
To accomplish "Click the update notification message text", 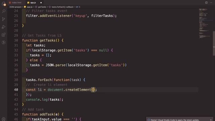I will [175, 120].
